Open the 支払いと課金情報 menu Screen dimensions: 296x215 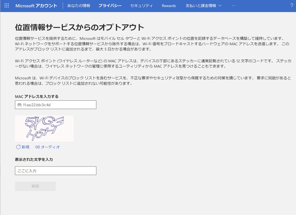201,6
